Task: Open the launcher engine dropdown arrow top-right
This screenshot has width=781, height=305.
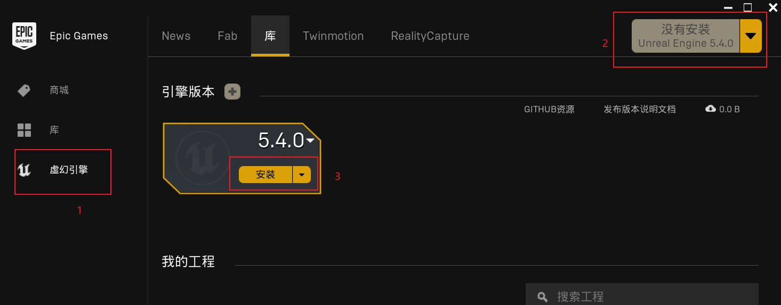Action: point(751,36)
